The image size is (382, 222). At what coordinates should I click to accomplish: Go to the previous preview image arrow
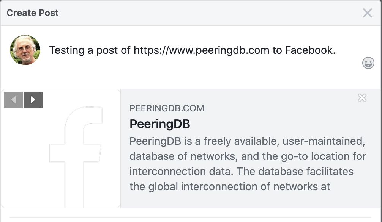point(13,100)
